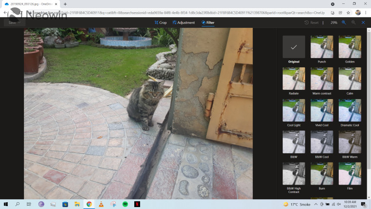
Task: Close the photo editor with X
Action: point(363,22)
